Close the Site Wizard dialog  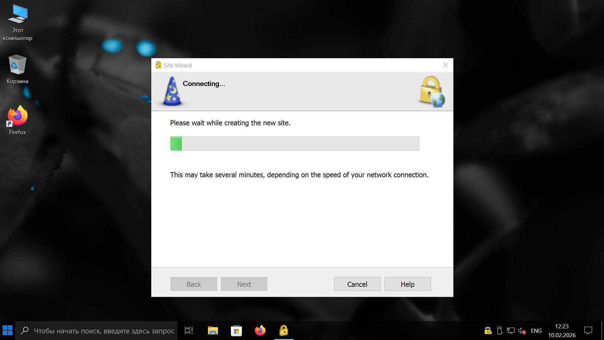coord(445,65)
